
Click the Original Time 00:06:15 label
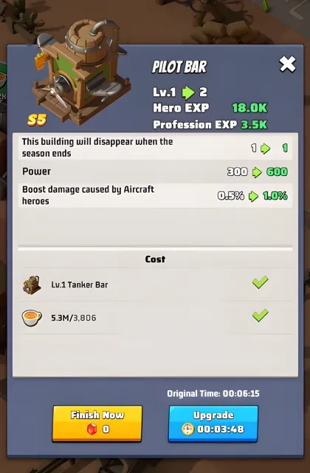coord(213,394)
